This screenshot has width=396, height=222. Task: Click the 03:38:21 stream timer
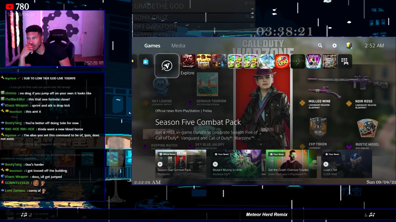(284, 31)
